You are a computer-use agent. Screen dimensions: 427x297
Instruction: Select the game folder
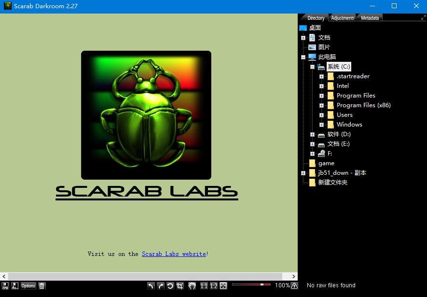coord(326,163)
